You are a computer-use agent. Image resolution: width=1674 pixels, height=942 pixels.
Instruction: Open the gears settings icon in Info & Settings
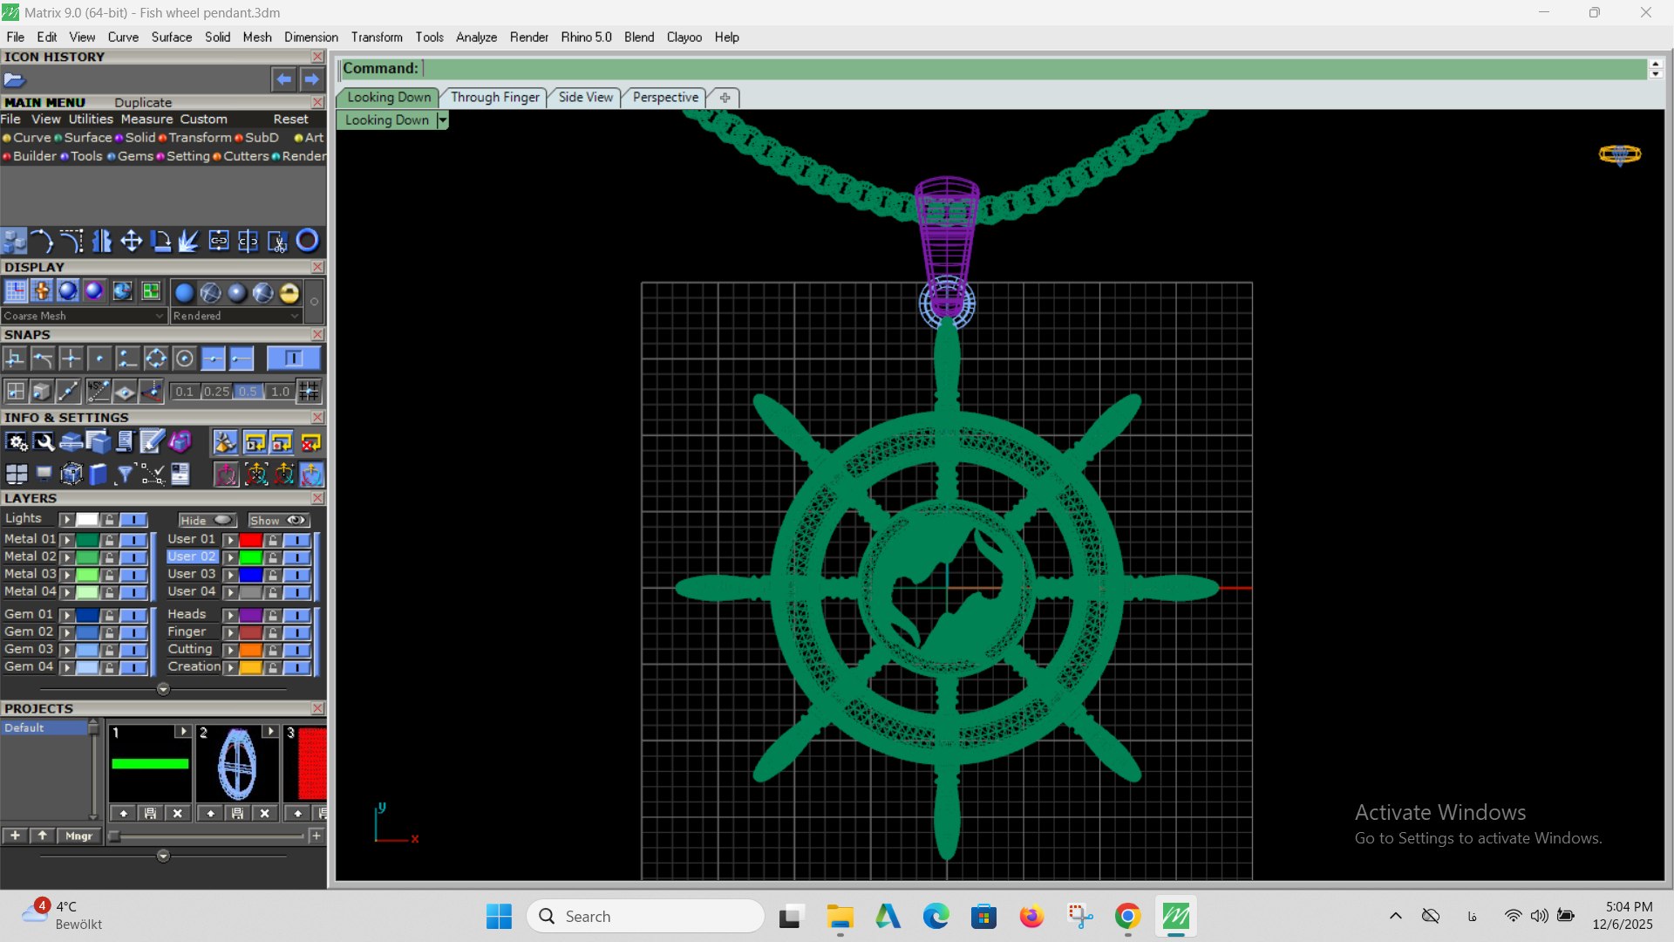pos(16,443)
